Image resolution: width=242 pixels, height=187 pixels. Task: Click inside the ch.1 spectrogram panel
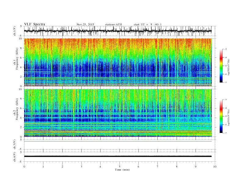coord(118,62)
